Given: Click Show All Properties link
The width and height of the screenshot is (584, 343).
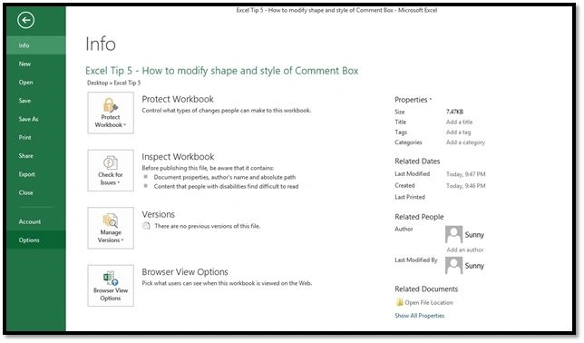Looking at the screenshot, I should pyautogui.click(x=419, y=316).
